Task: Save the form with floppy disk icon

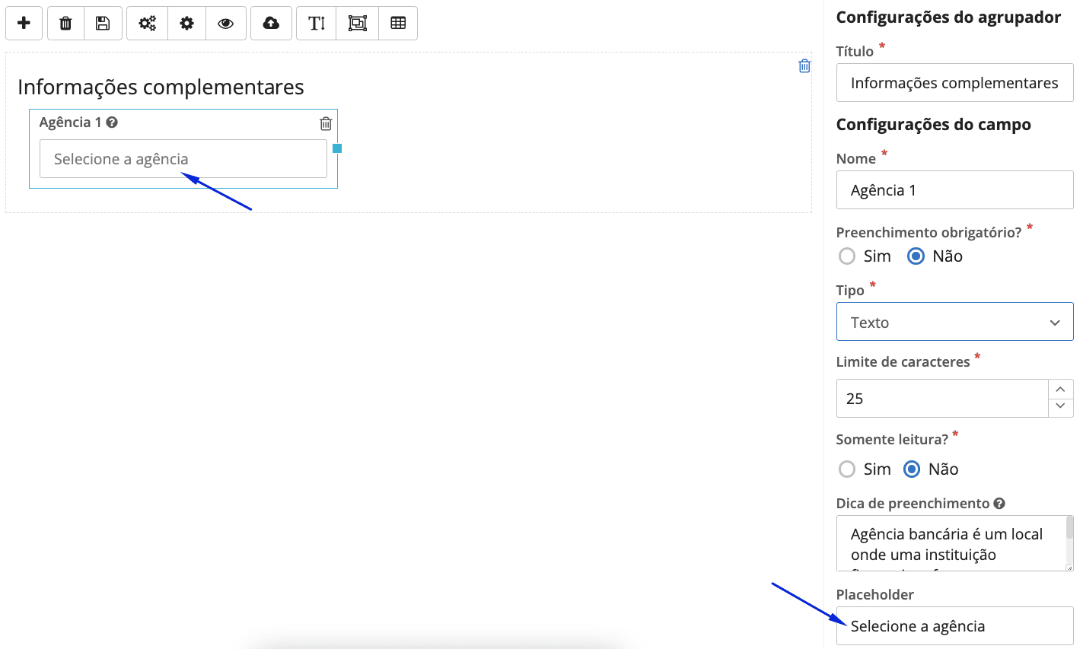Action: 102,24
